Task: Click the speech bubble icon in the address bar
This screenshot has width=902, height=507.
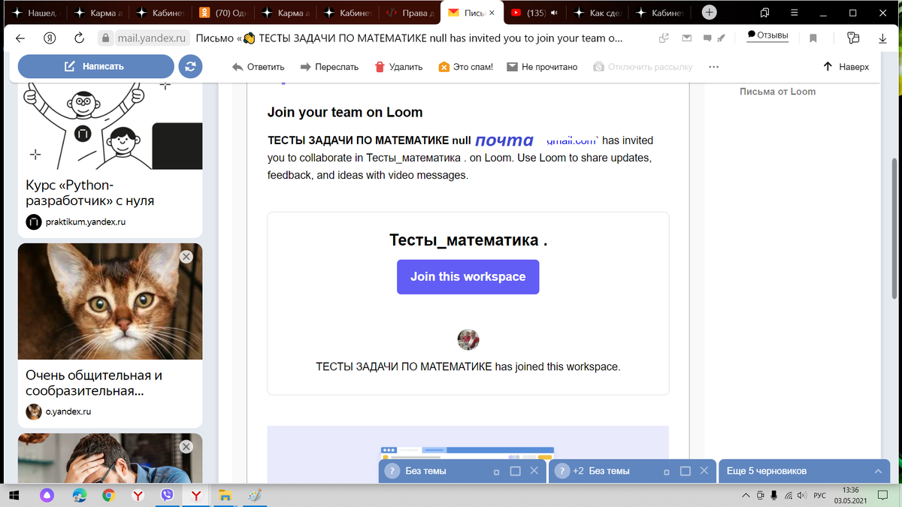Action: [x=706, y=38]
